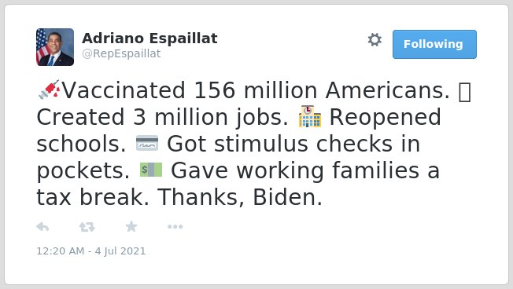Open the gear settings dropdown
513x289 pixels.
375,40
